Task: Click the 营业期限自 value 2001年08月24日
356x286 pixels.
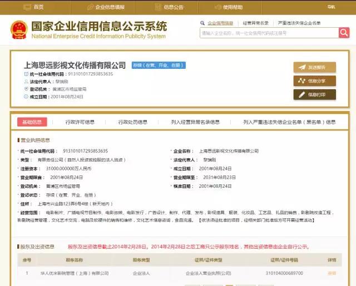Action: click(66, 178)
